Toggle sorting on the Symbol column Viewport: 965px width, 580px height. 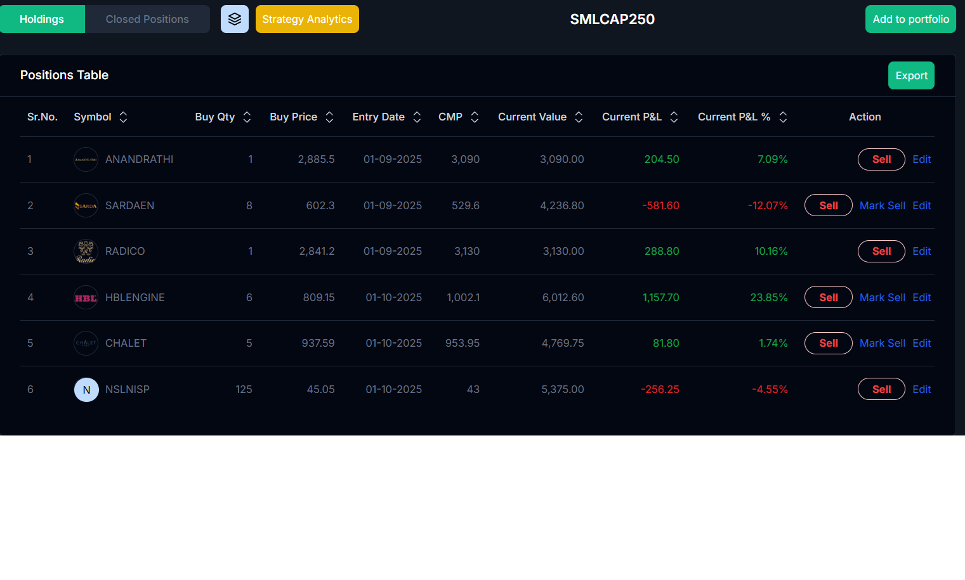(x=123, y=117)
